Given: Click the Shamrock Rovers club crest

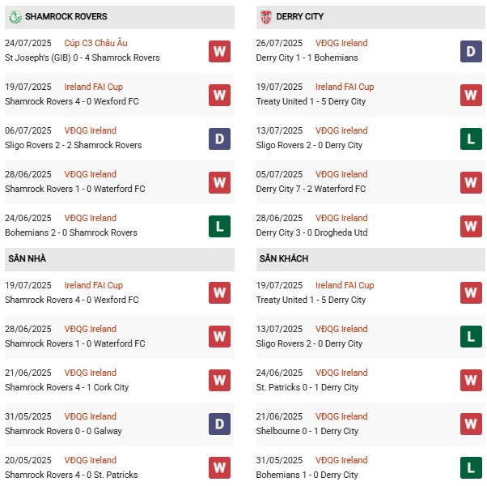Looking at the screenshot, I should pos(15,16).
